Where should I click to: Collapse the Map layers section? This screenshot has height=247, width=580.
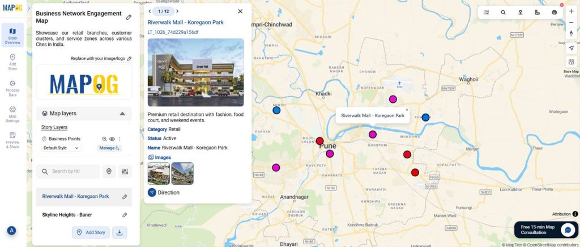tap(122, 114)
